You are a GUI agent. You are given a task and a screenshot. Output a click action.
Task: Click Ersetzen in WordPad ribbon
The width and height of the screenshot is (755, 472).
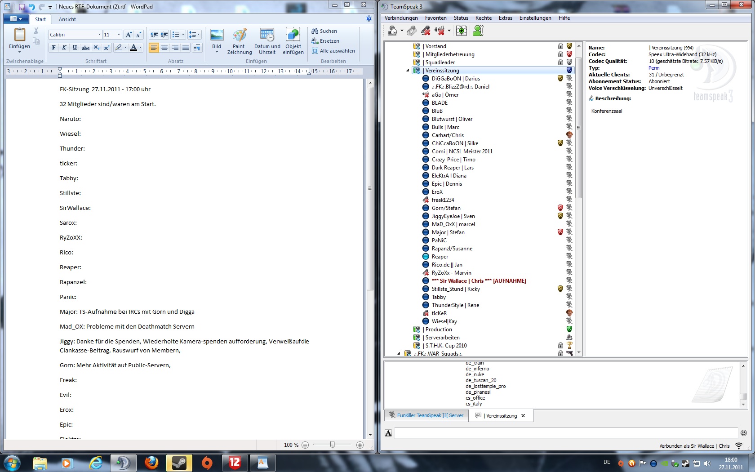325,41
